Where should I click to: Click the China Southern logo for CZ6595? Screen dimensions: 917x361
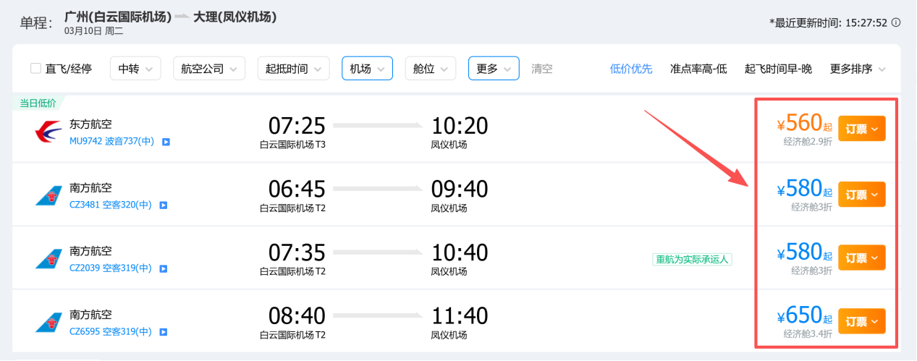[48, 322]
